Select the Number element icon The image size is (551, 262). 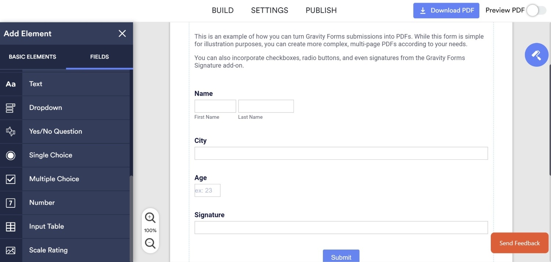point(11,203)
